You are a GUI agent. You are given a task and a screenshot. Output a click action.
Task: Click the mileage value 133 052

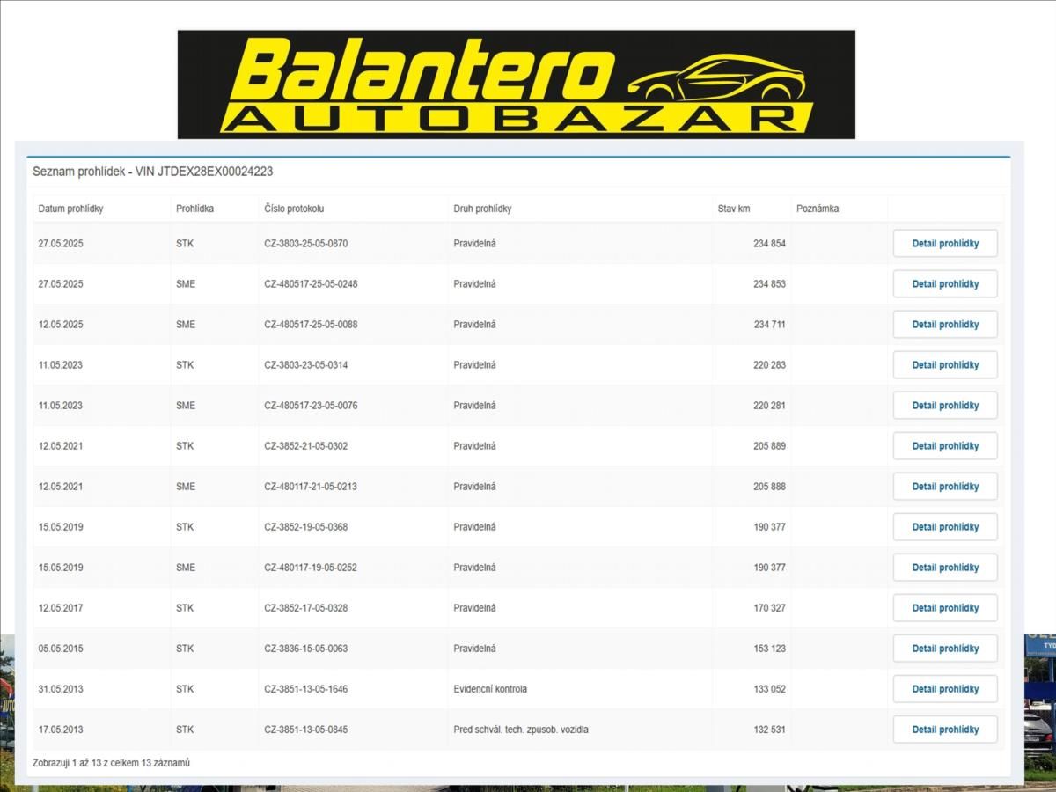pyautogui.click(x=769, y=688)
